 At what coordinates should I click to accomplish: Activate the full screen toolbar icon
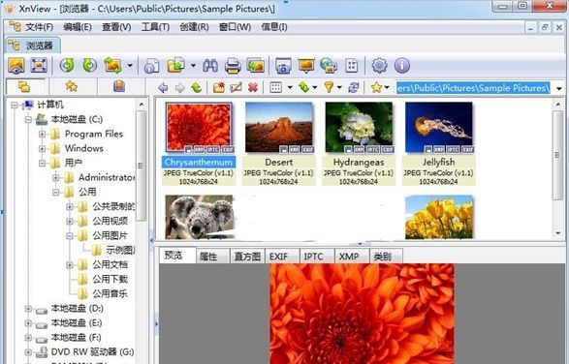pos(39,66)
